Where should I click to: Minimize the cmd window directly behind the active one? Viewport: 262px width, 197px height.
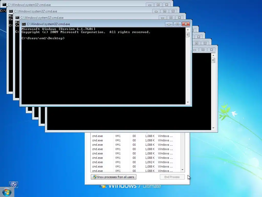point(162,18)
